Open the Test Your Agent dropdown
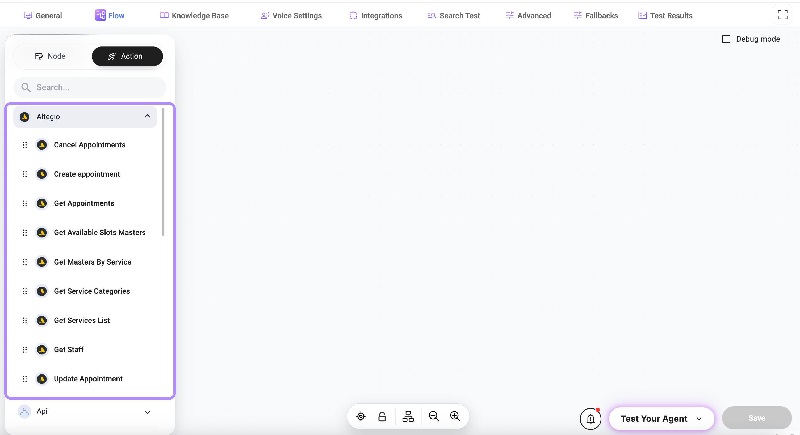 pyautogui.click(x=661, y=419)
